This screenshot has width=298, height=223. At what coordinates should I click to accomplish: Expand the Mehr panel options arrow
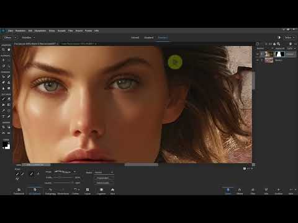(296, 190)
